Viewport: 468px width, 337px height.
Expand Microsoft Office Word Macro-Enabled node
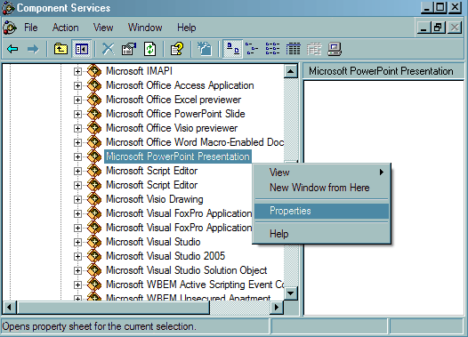(x=77, y=142)
